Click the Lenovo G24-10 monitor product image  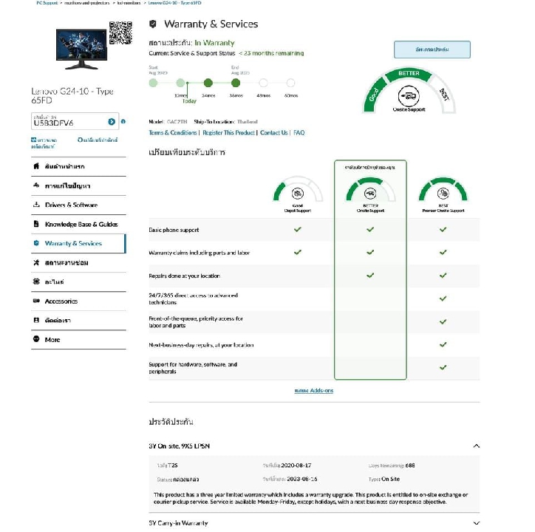[81, 49]
